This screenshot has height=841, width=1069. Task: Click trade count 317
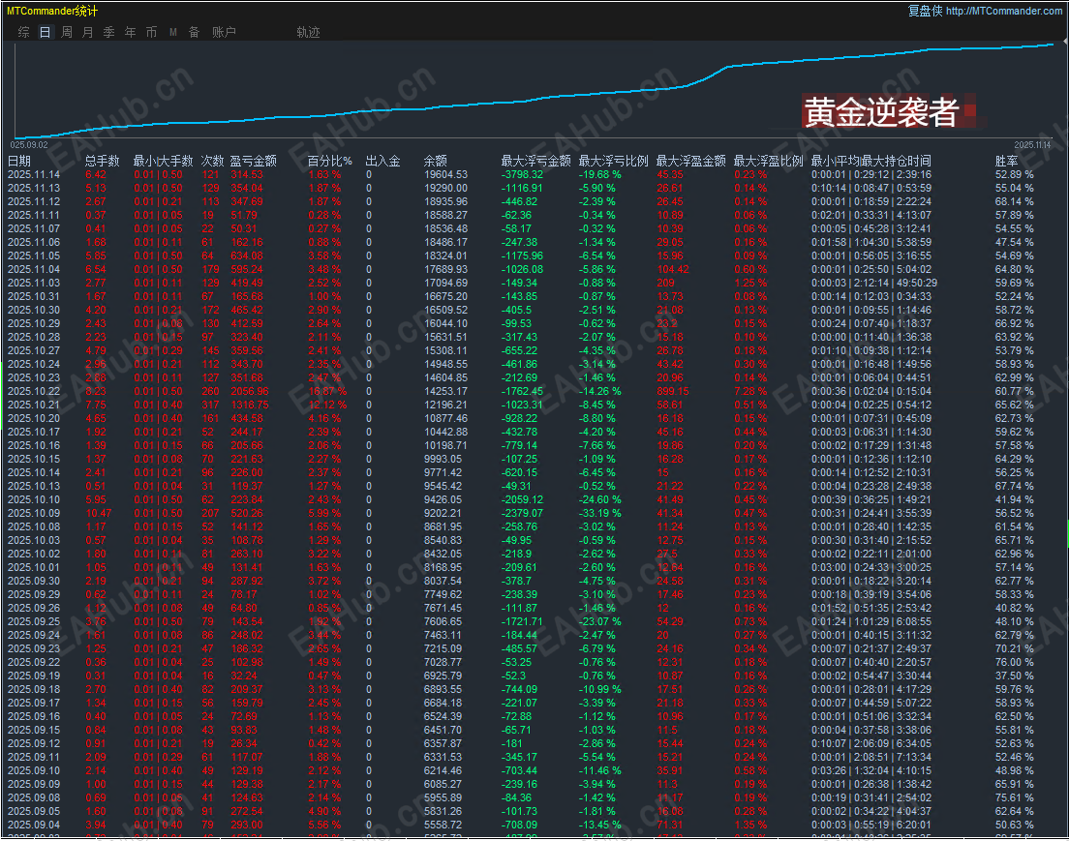tap(211, 405)
